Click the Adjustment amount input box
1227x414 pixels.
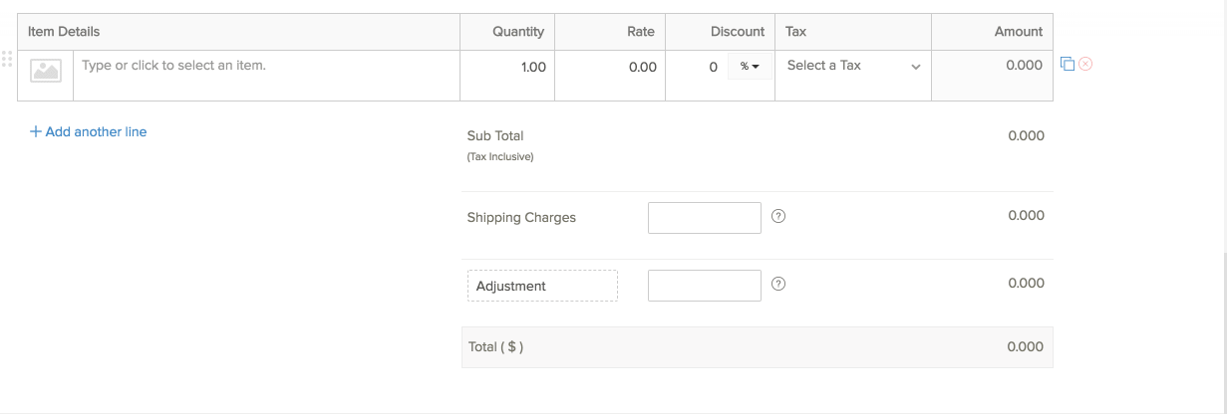coord(704,285)
